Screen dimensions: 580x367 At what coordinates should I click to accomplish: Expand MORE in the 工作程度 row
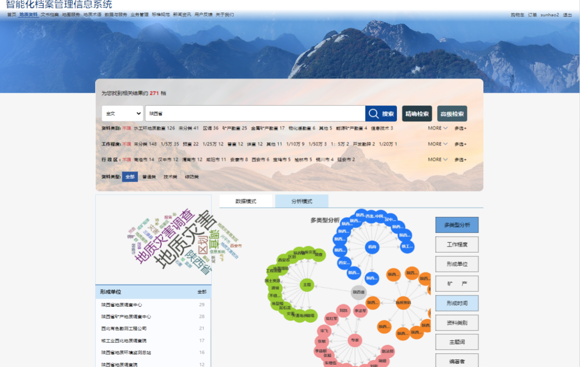coord(438,144)
